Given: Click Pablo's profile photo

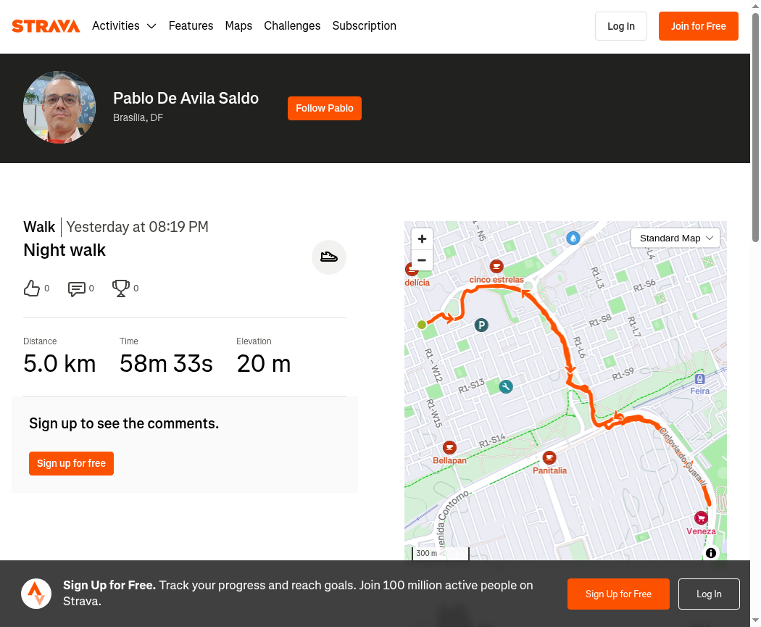Looking at the screenshot, I should 59,107.
